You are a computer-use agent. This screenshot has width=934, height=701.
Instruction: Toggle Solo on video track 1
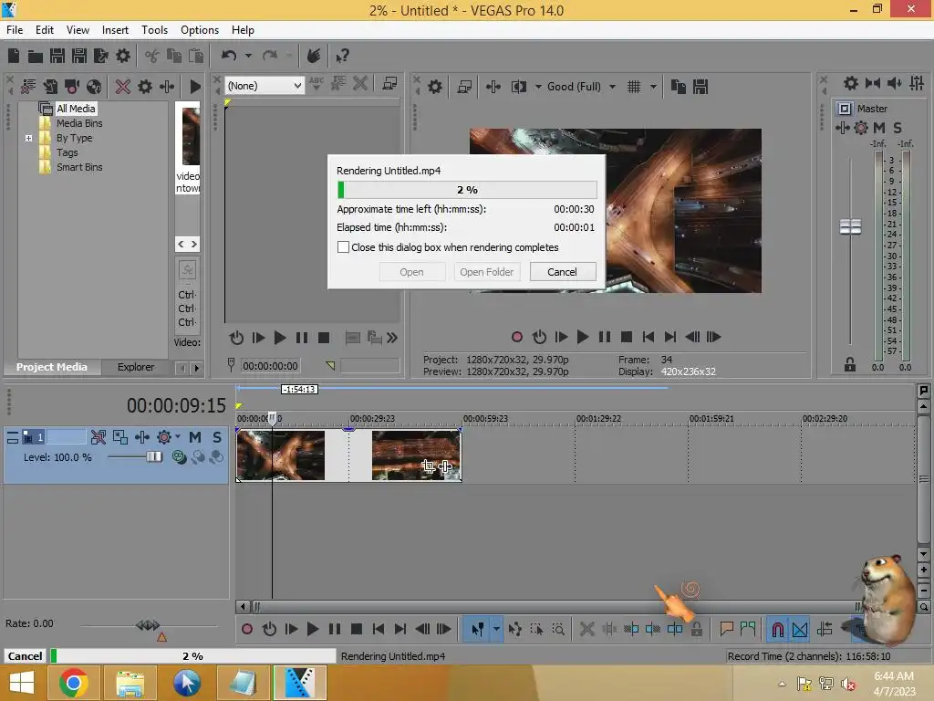217,437
